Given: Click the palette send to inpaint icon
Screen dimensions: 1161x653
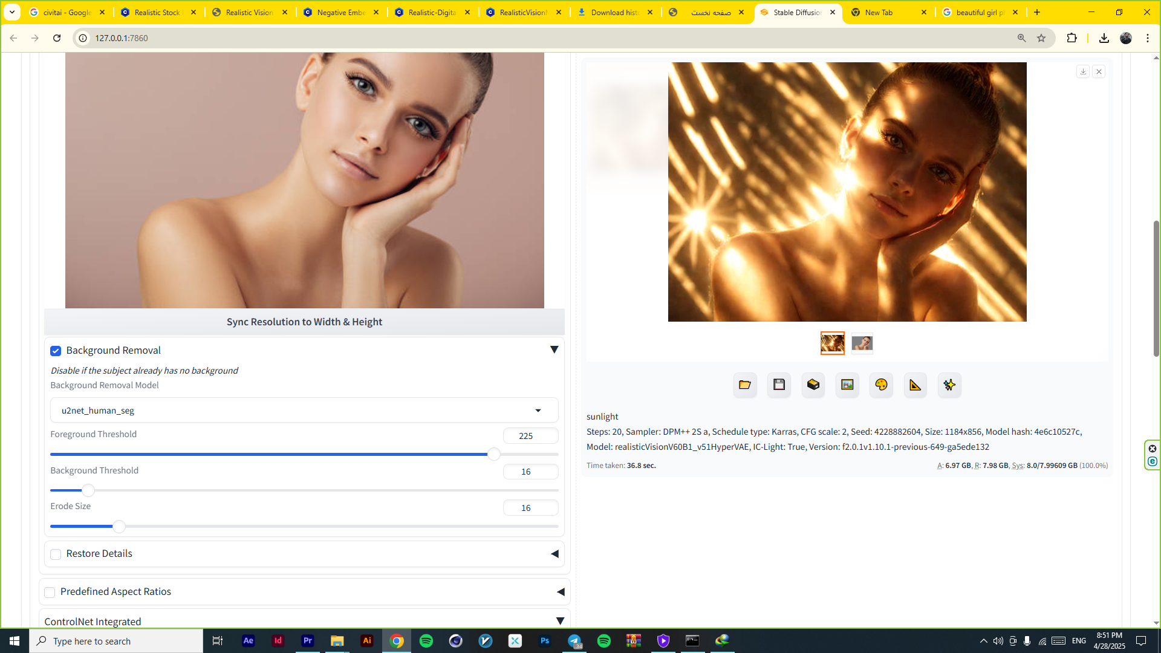Looking at the screenshot, I should [881, 385].
